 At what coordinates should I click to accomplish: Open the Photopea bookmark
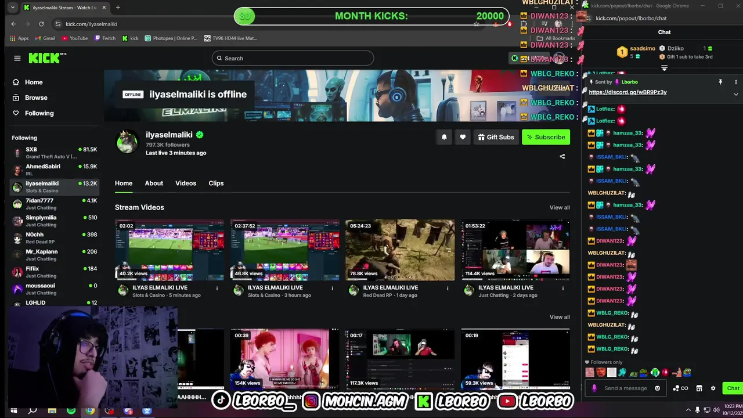[x=171, y=38]
